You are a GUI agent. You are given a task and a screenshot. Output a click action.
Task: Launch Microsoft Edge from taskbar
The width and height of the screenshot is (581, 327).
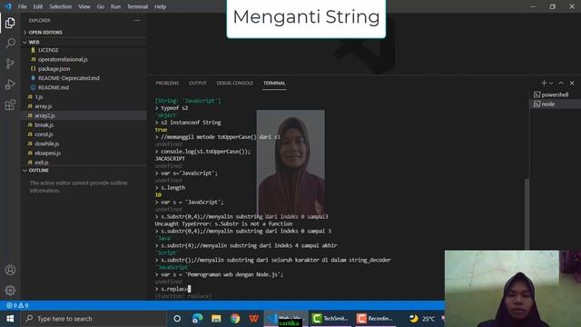point(197,319)
